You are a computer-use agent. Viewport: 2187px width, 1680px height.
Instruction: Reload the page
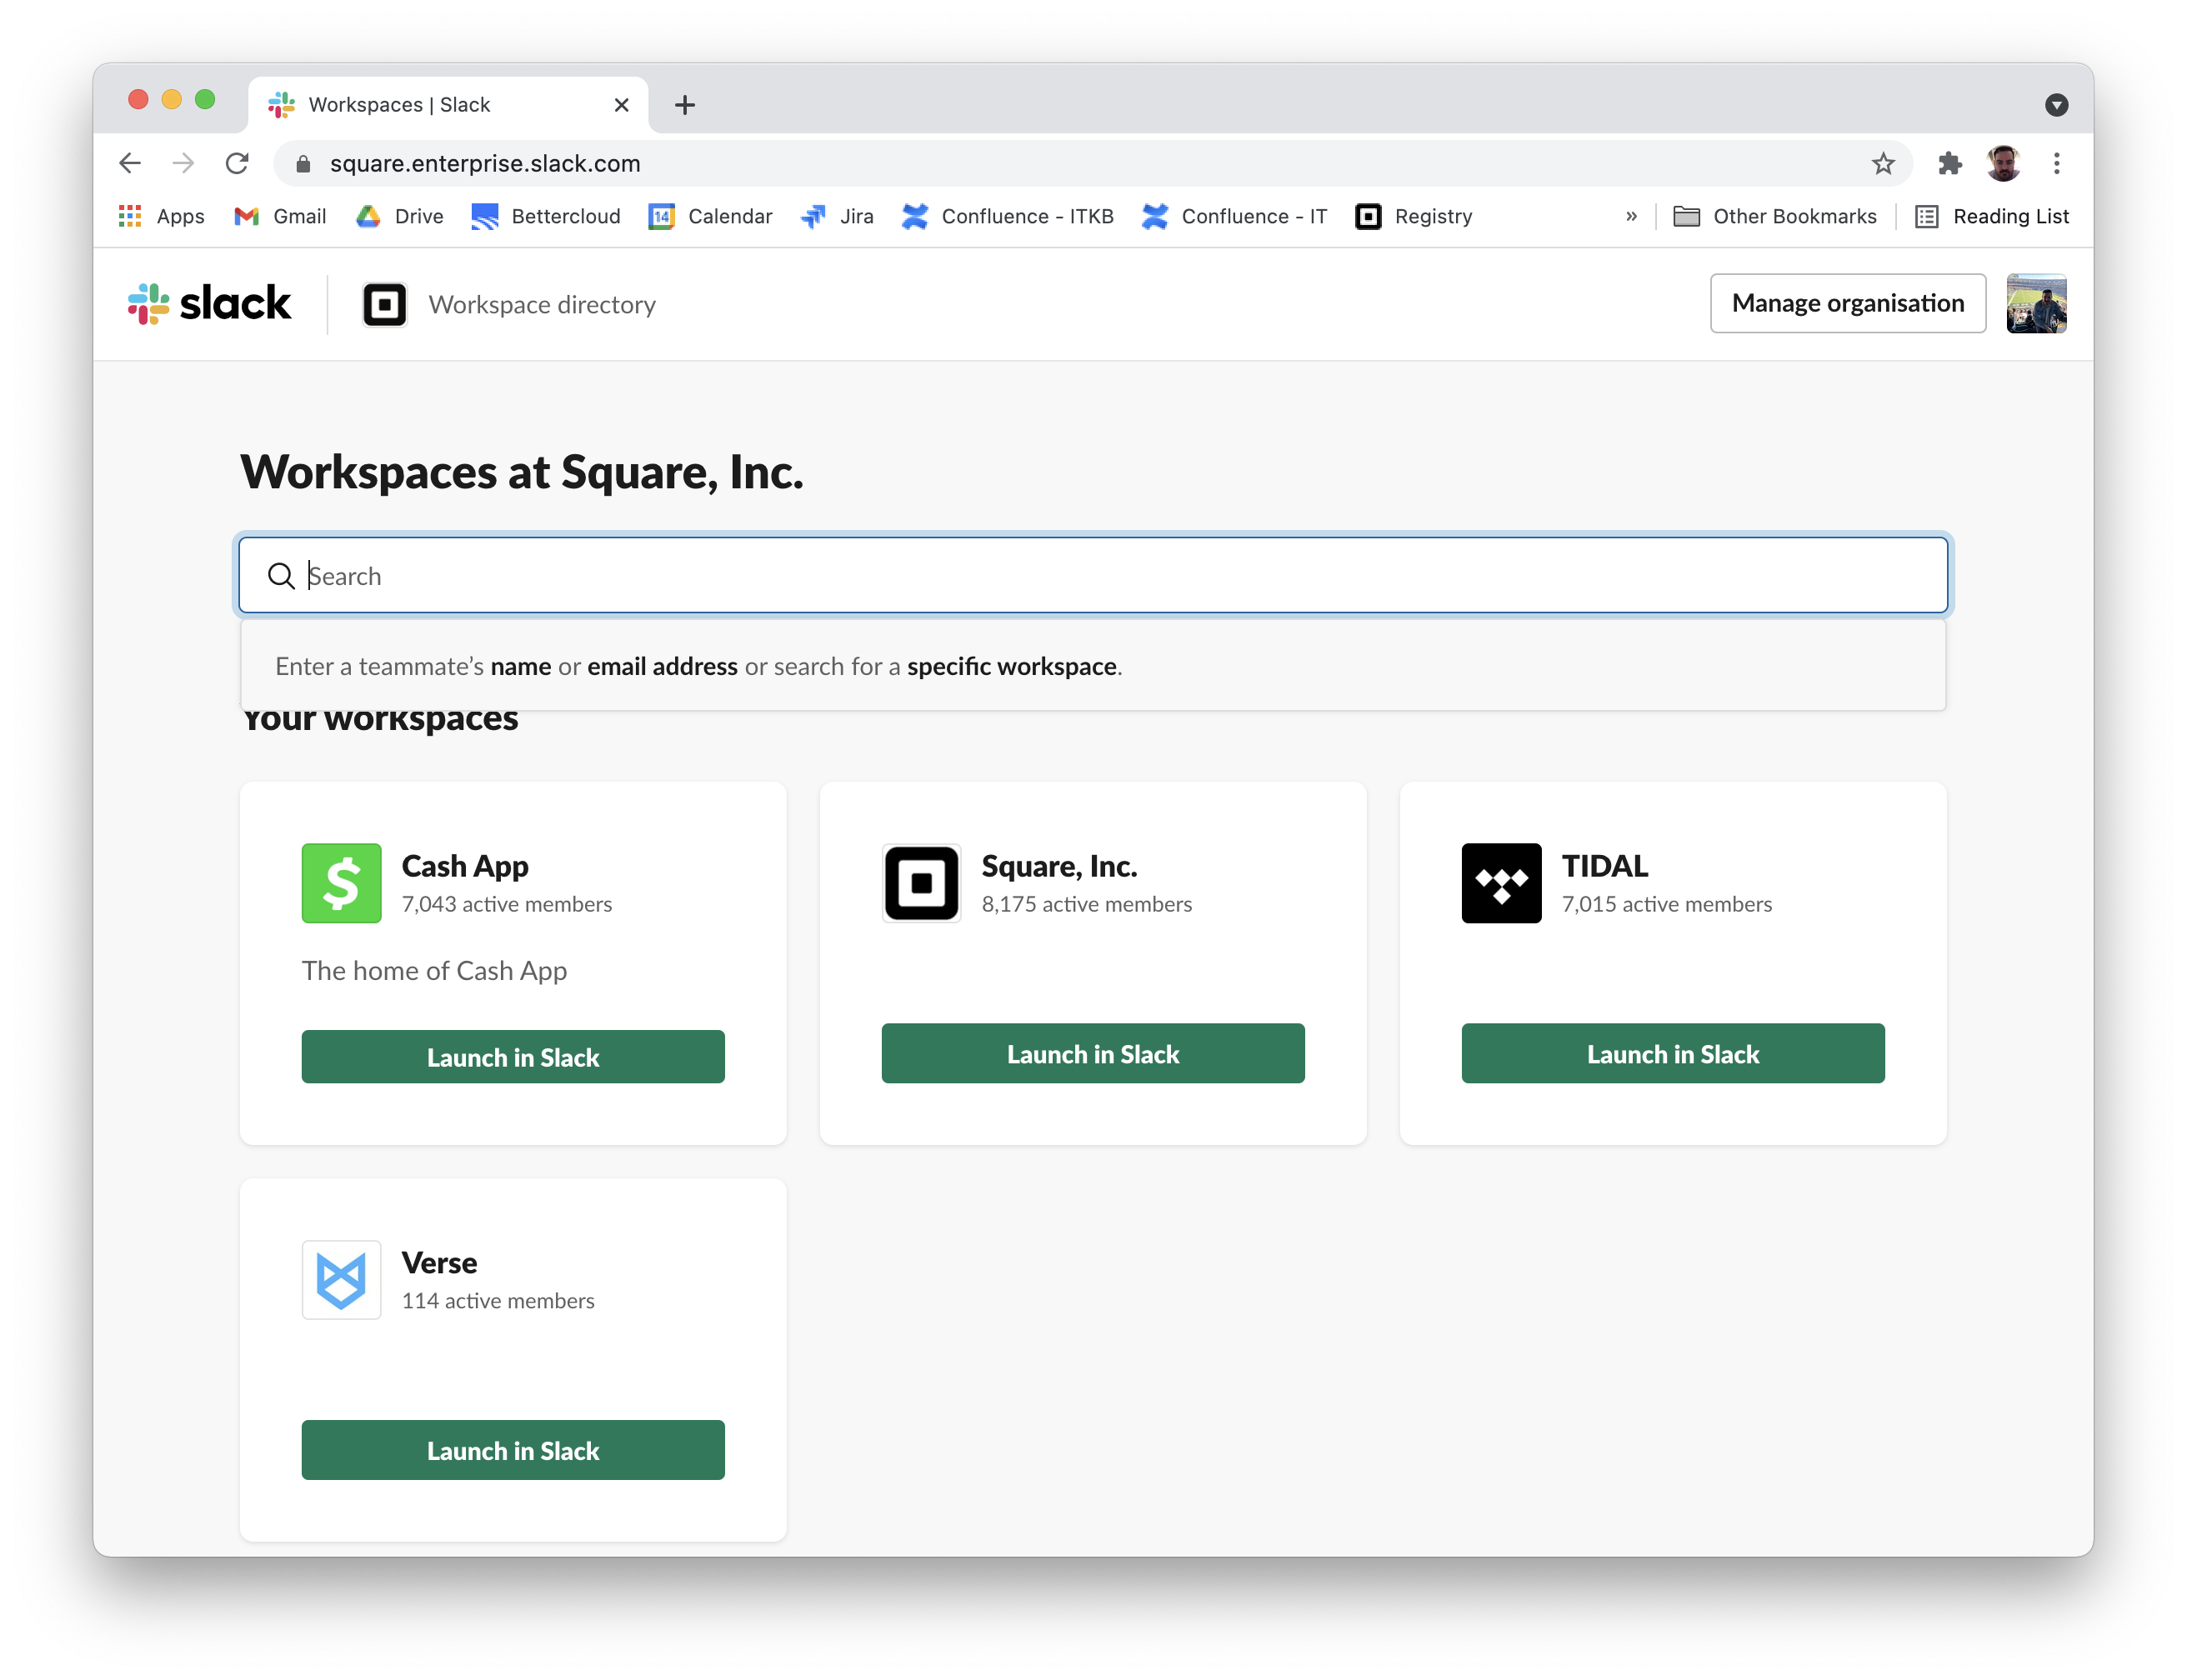coord(237,163)
